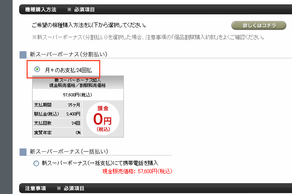This screenshot has height=194, width=292.
Task: Click the 新スーパーボーナス(一括払い) heading
Action: coord(68,151)
